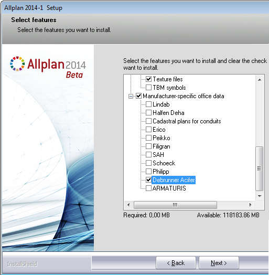Select the Schoeck feature label

[x=164, y=163]
